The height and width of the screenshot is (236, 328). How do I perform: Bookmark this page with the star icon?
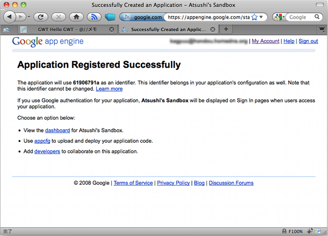254,17
